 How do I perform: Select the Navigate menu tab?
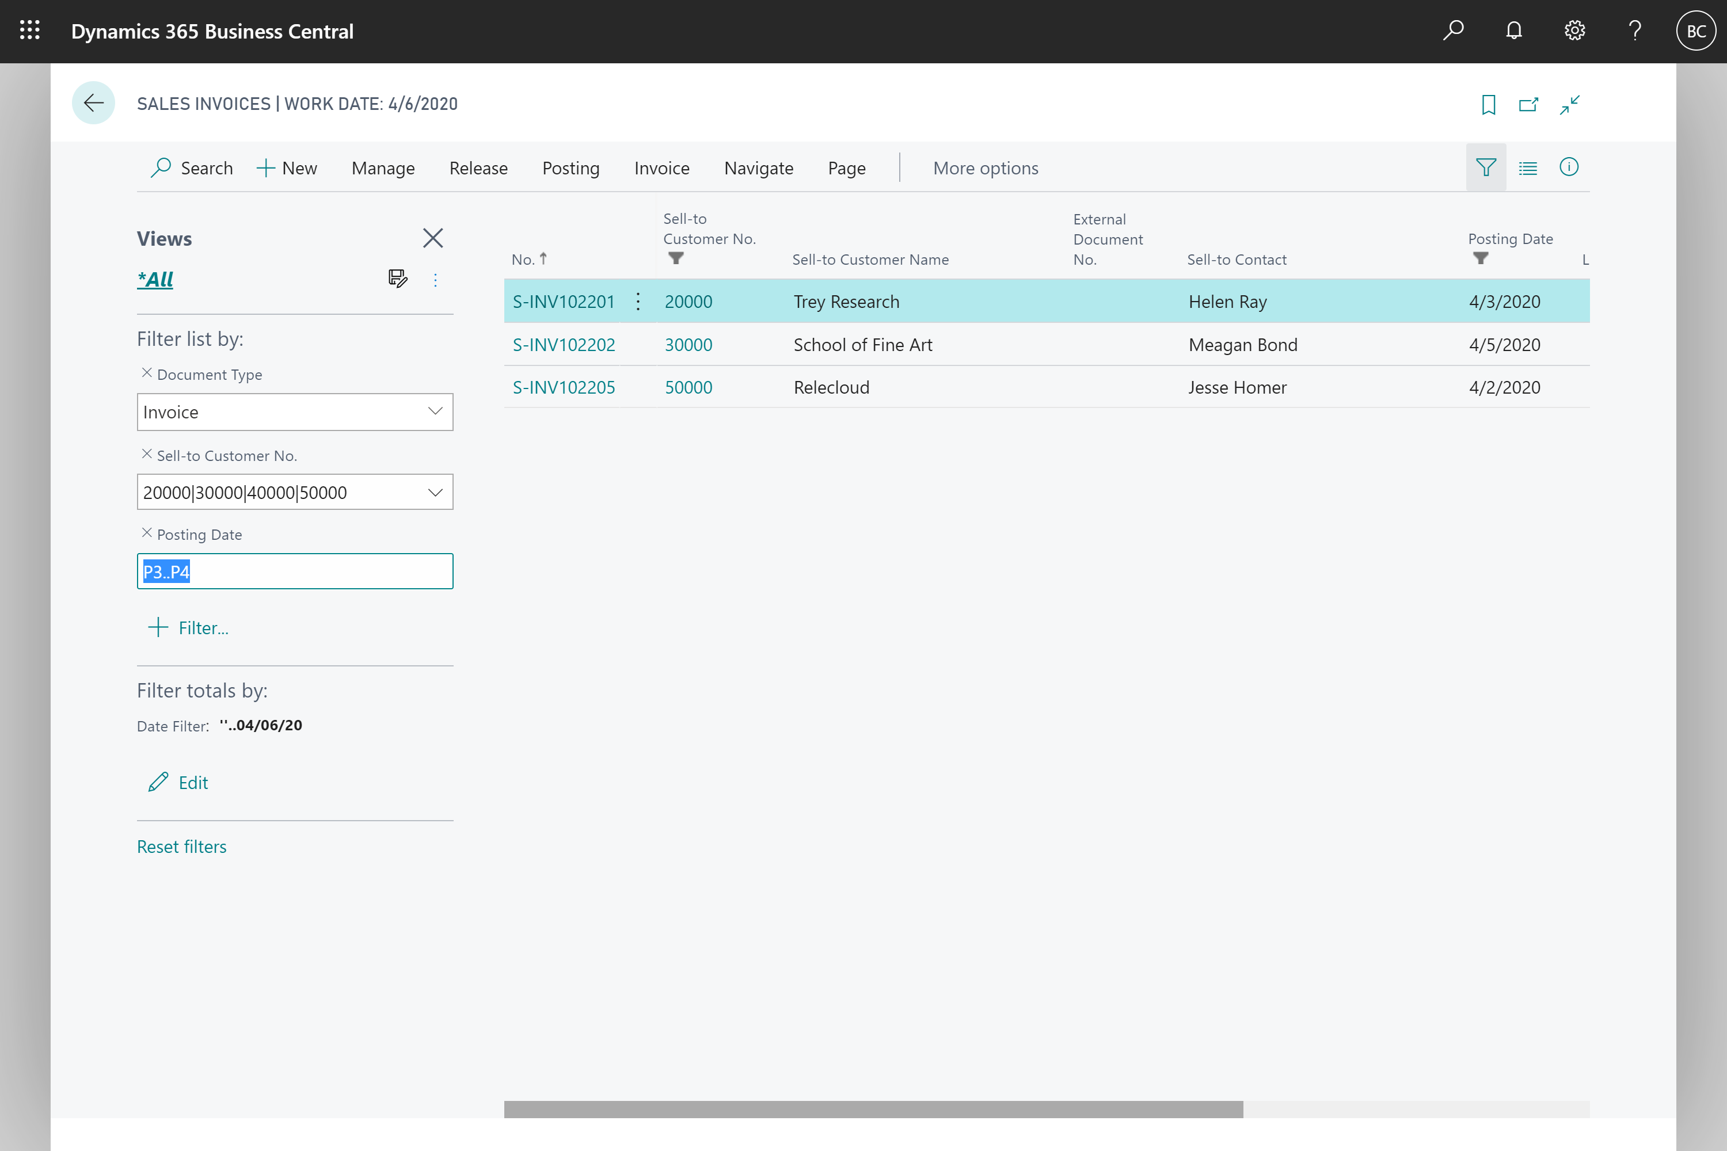[x=758, y=167]
